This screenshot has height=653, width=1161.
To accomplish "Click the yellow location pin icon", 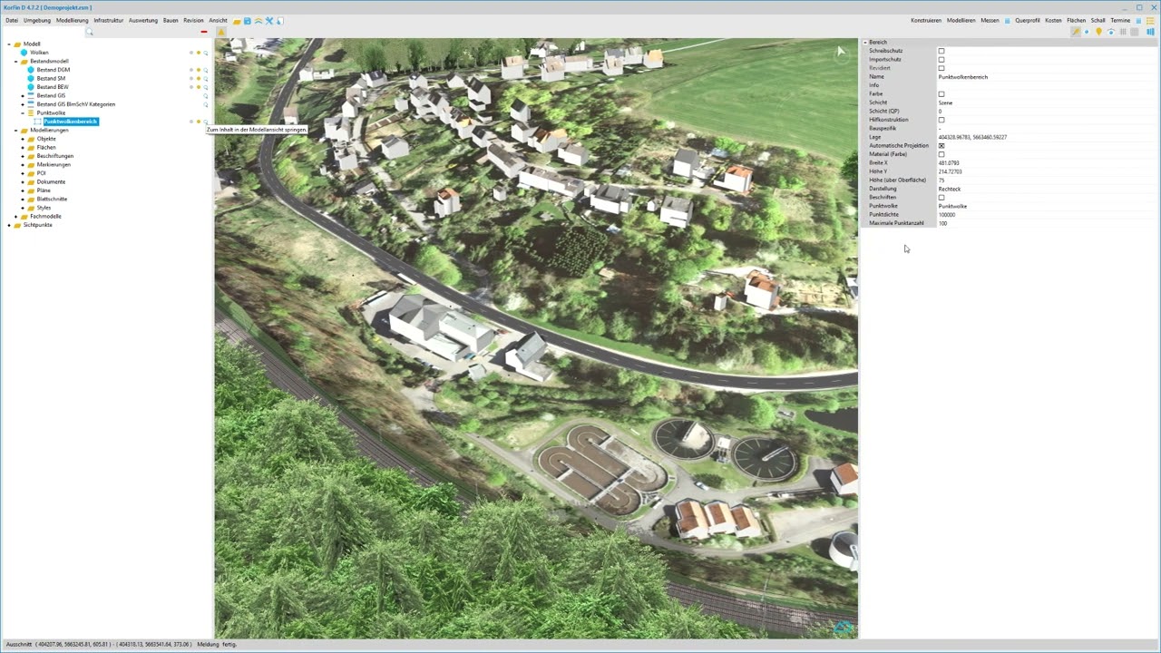I will click(x=1098, y=32).
